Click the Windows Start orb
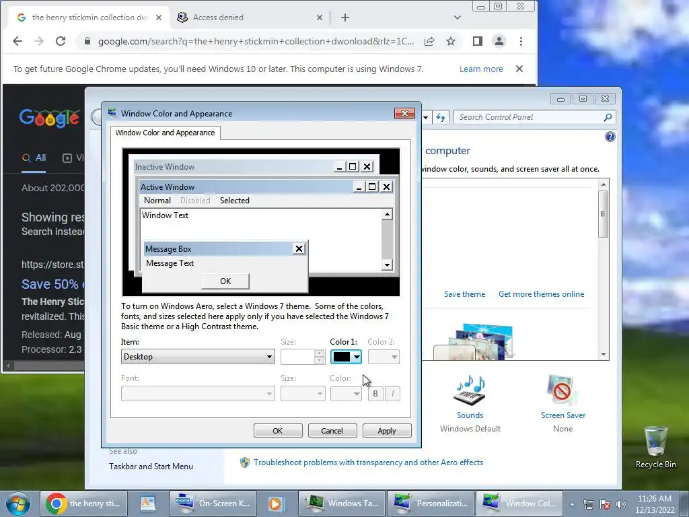This screenshot has width=689, height=517. pos(17,504)
